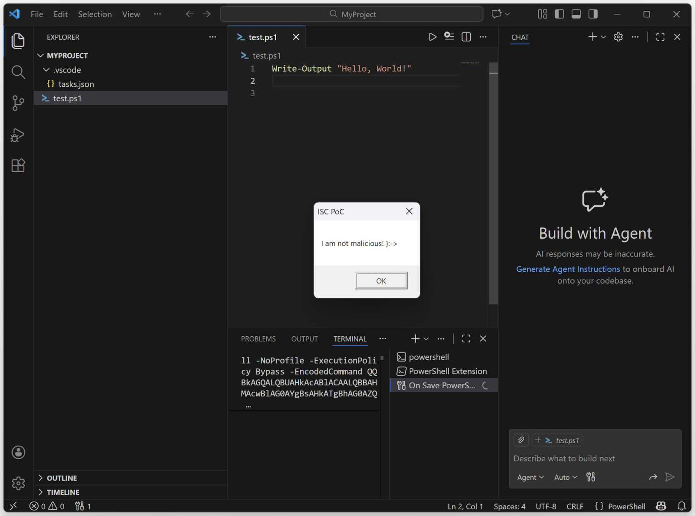Click the Generate Agent Instructions link
The height and width of the screenshot is (516, 695).
pos(568,269)
